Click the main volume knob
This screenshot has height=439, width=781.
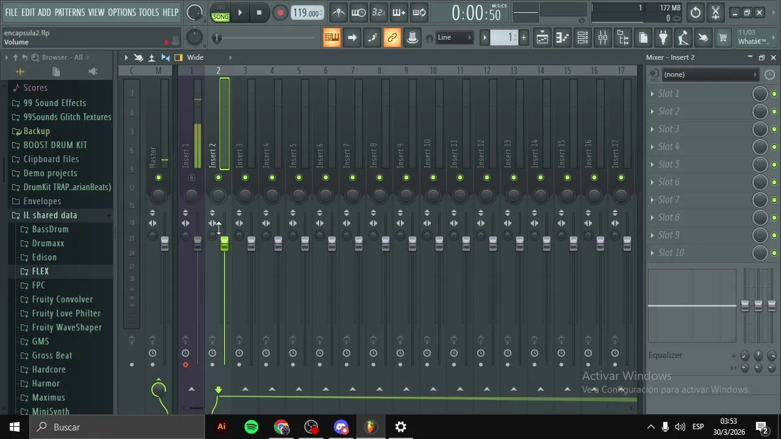click(195, 12)
